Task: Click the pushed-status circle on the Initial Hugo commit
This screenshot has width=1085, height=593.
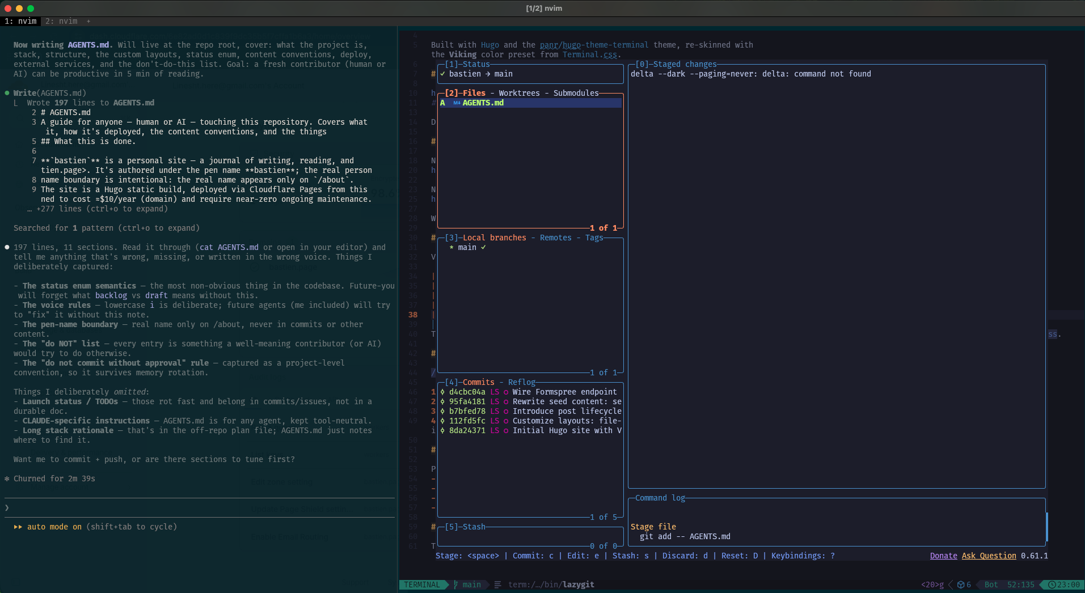Action: (506, 430)
